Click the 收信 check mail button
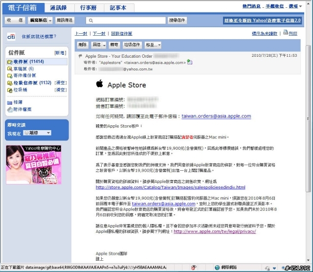The height and width of the screenshot is (272, 313). click(x=15, y=20)
